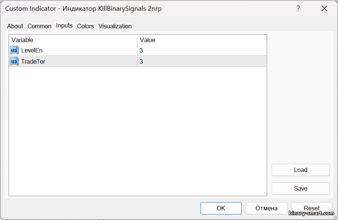Click the Variable column header
This screenshot has height=220, width=338.
(73, 40)
